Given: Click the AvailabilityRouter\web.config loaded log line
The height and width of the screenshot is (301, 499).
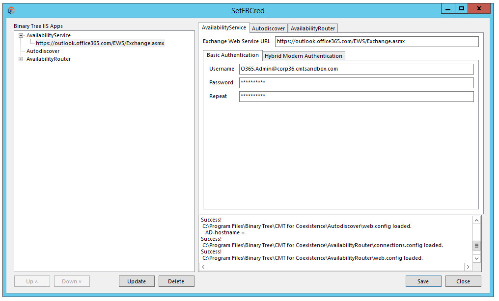Looking at the screenshot, I should click(312, 258).
